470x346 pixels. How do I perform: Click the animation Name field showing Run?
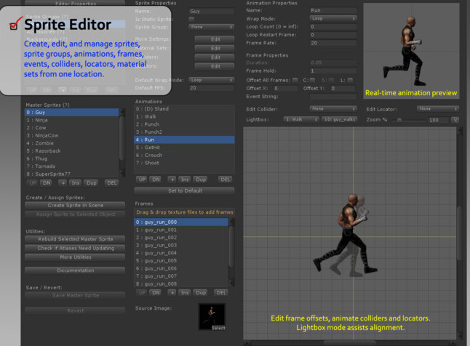(333, 10)
